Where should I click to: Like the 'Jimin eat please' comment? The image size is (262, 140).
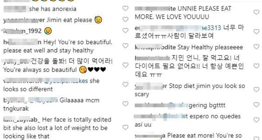tap(125, 20)
